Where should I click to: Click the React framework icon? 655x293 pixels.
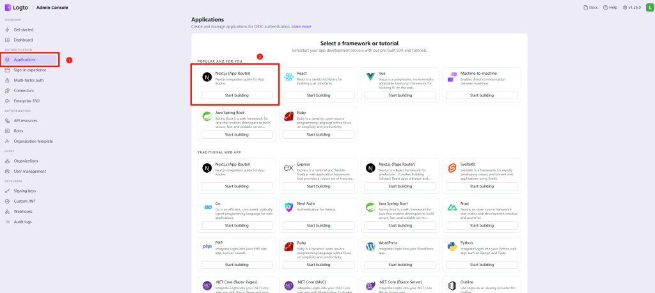288,77
